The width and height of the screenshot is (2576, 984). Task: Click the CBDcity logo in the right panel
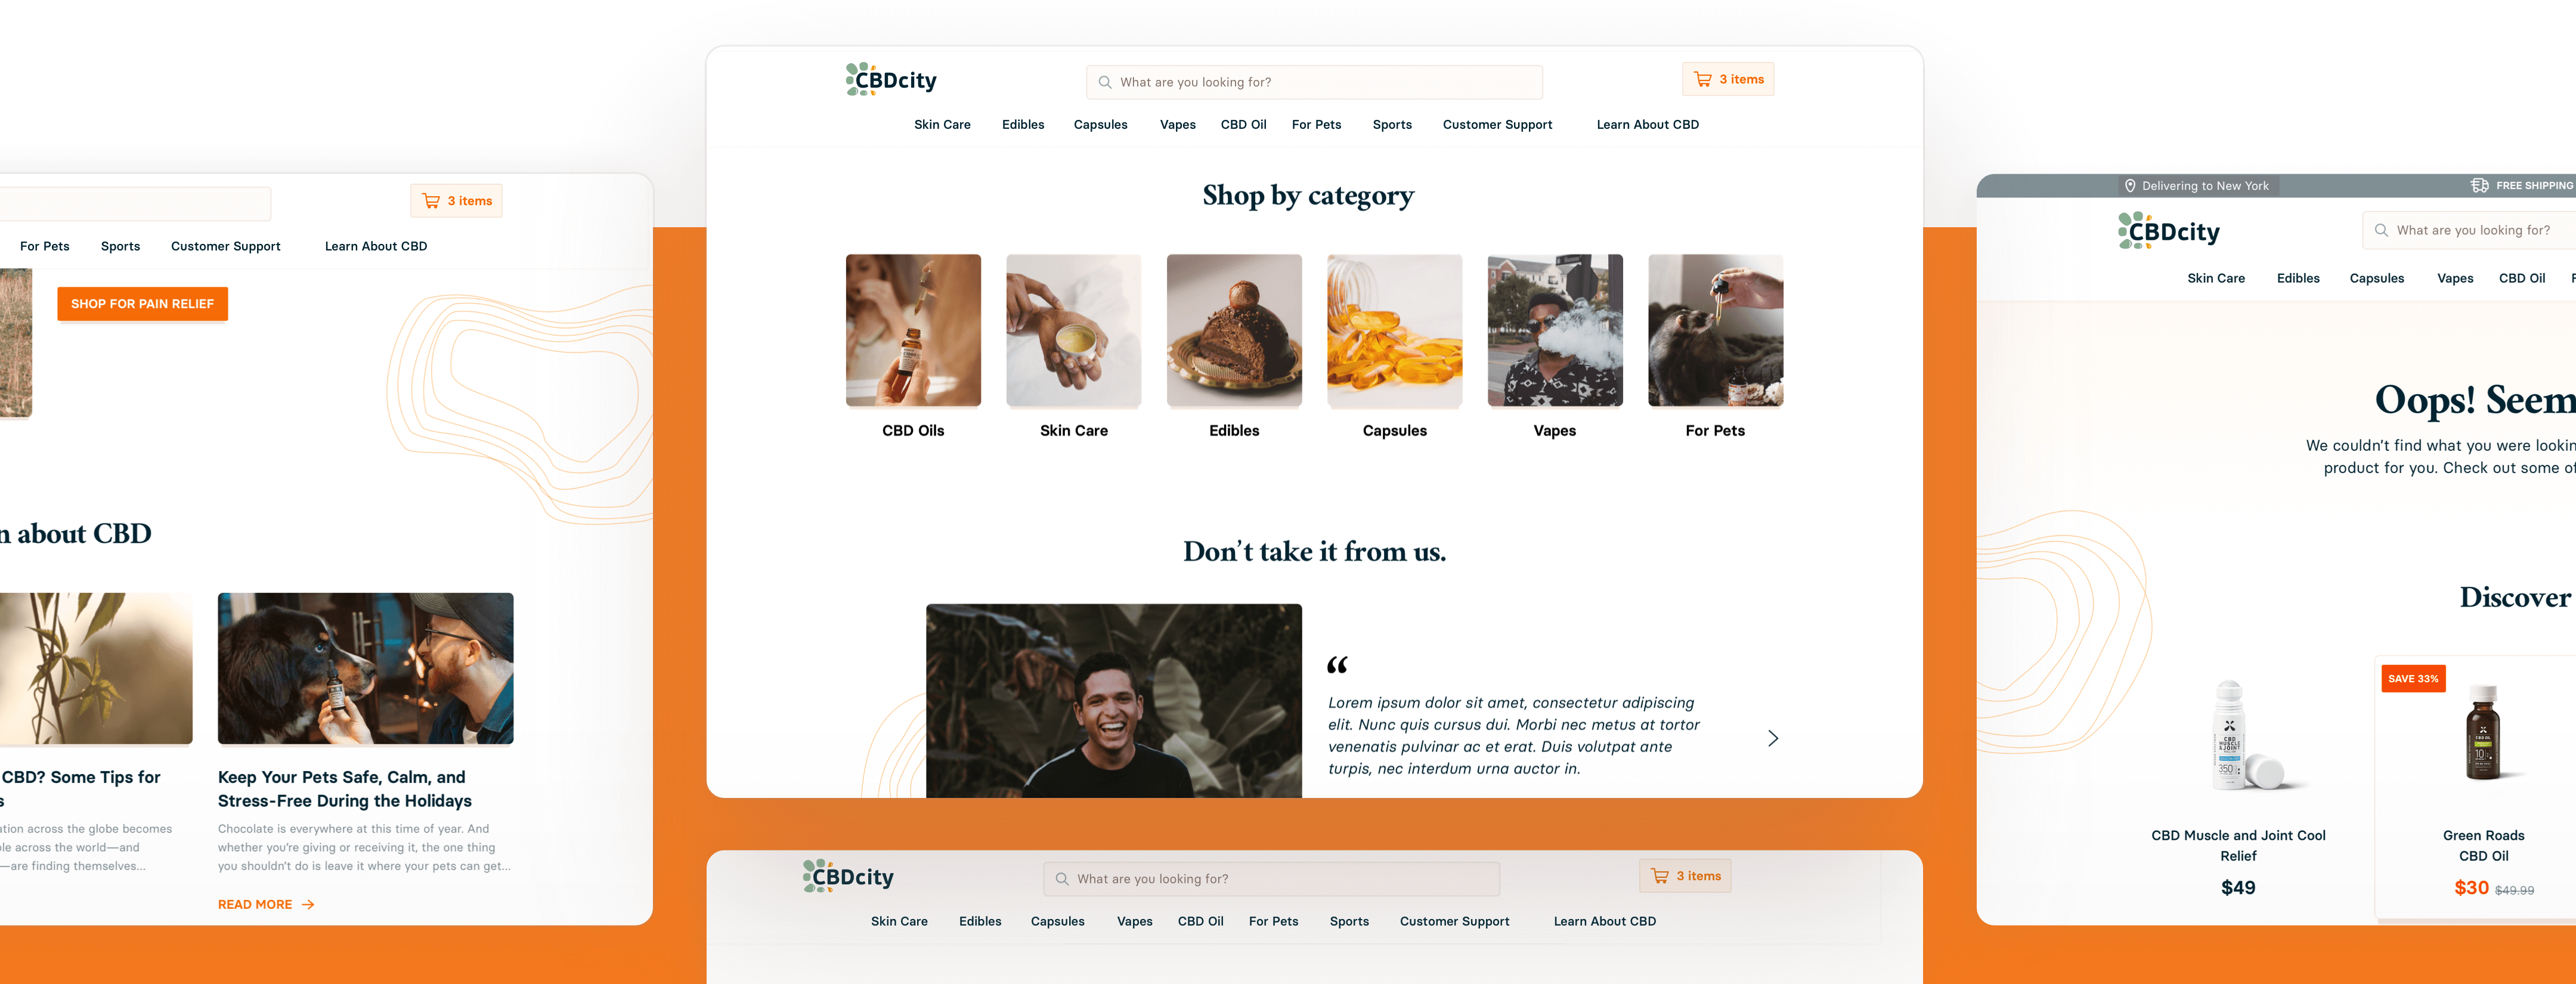2168,231
